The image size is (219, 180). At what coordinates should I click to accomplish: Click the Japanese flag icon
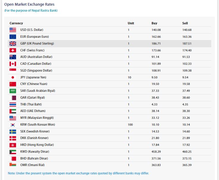coord(13,77)
